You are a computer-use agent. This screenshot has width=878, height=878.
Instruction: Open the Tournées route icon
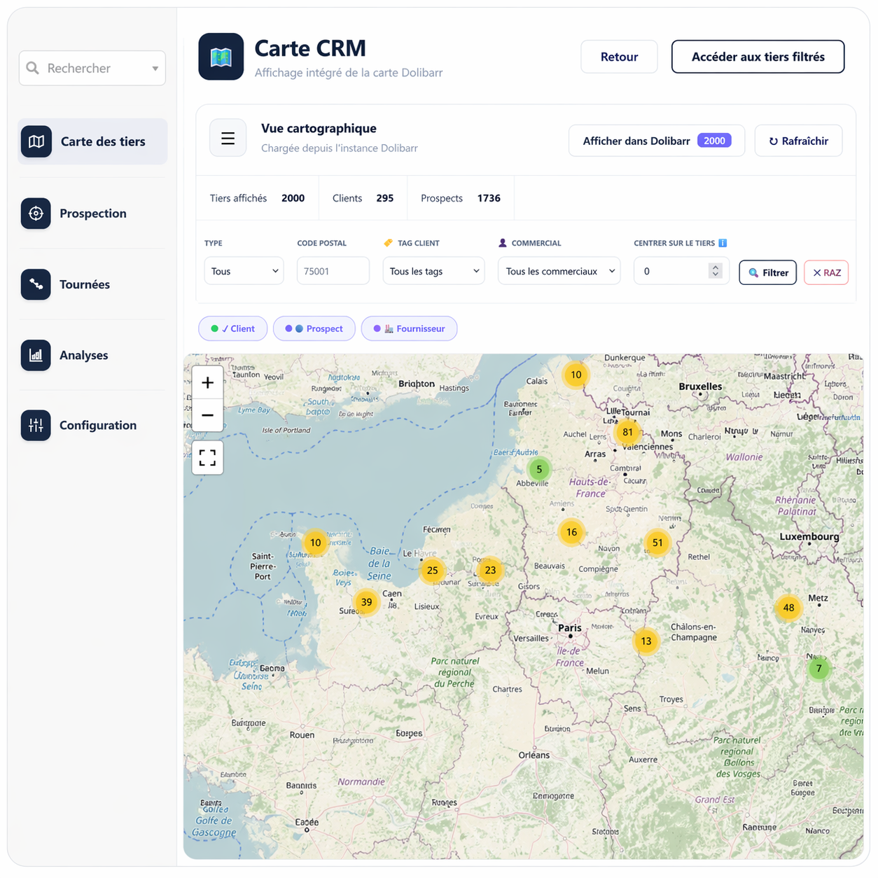pyautogui.click(x=36, y=284)
